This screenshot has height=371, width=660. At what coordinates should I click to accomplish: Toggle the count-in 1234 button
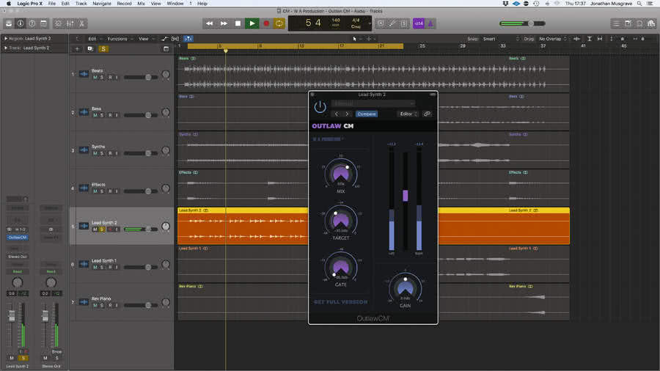pyautogui.click(x=419, y=23)
